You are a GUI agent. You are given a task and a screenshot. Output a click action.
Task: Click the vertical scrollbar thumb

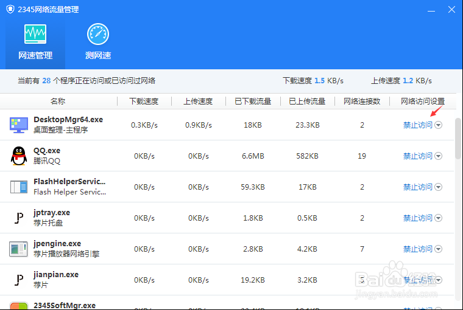pos(458,139)
